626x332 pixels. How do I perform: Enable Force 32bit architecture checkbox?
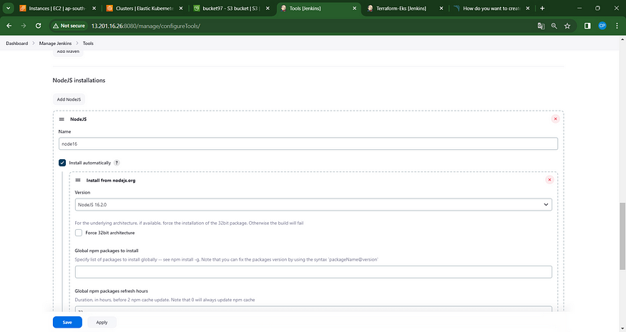[79, 233]
